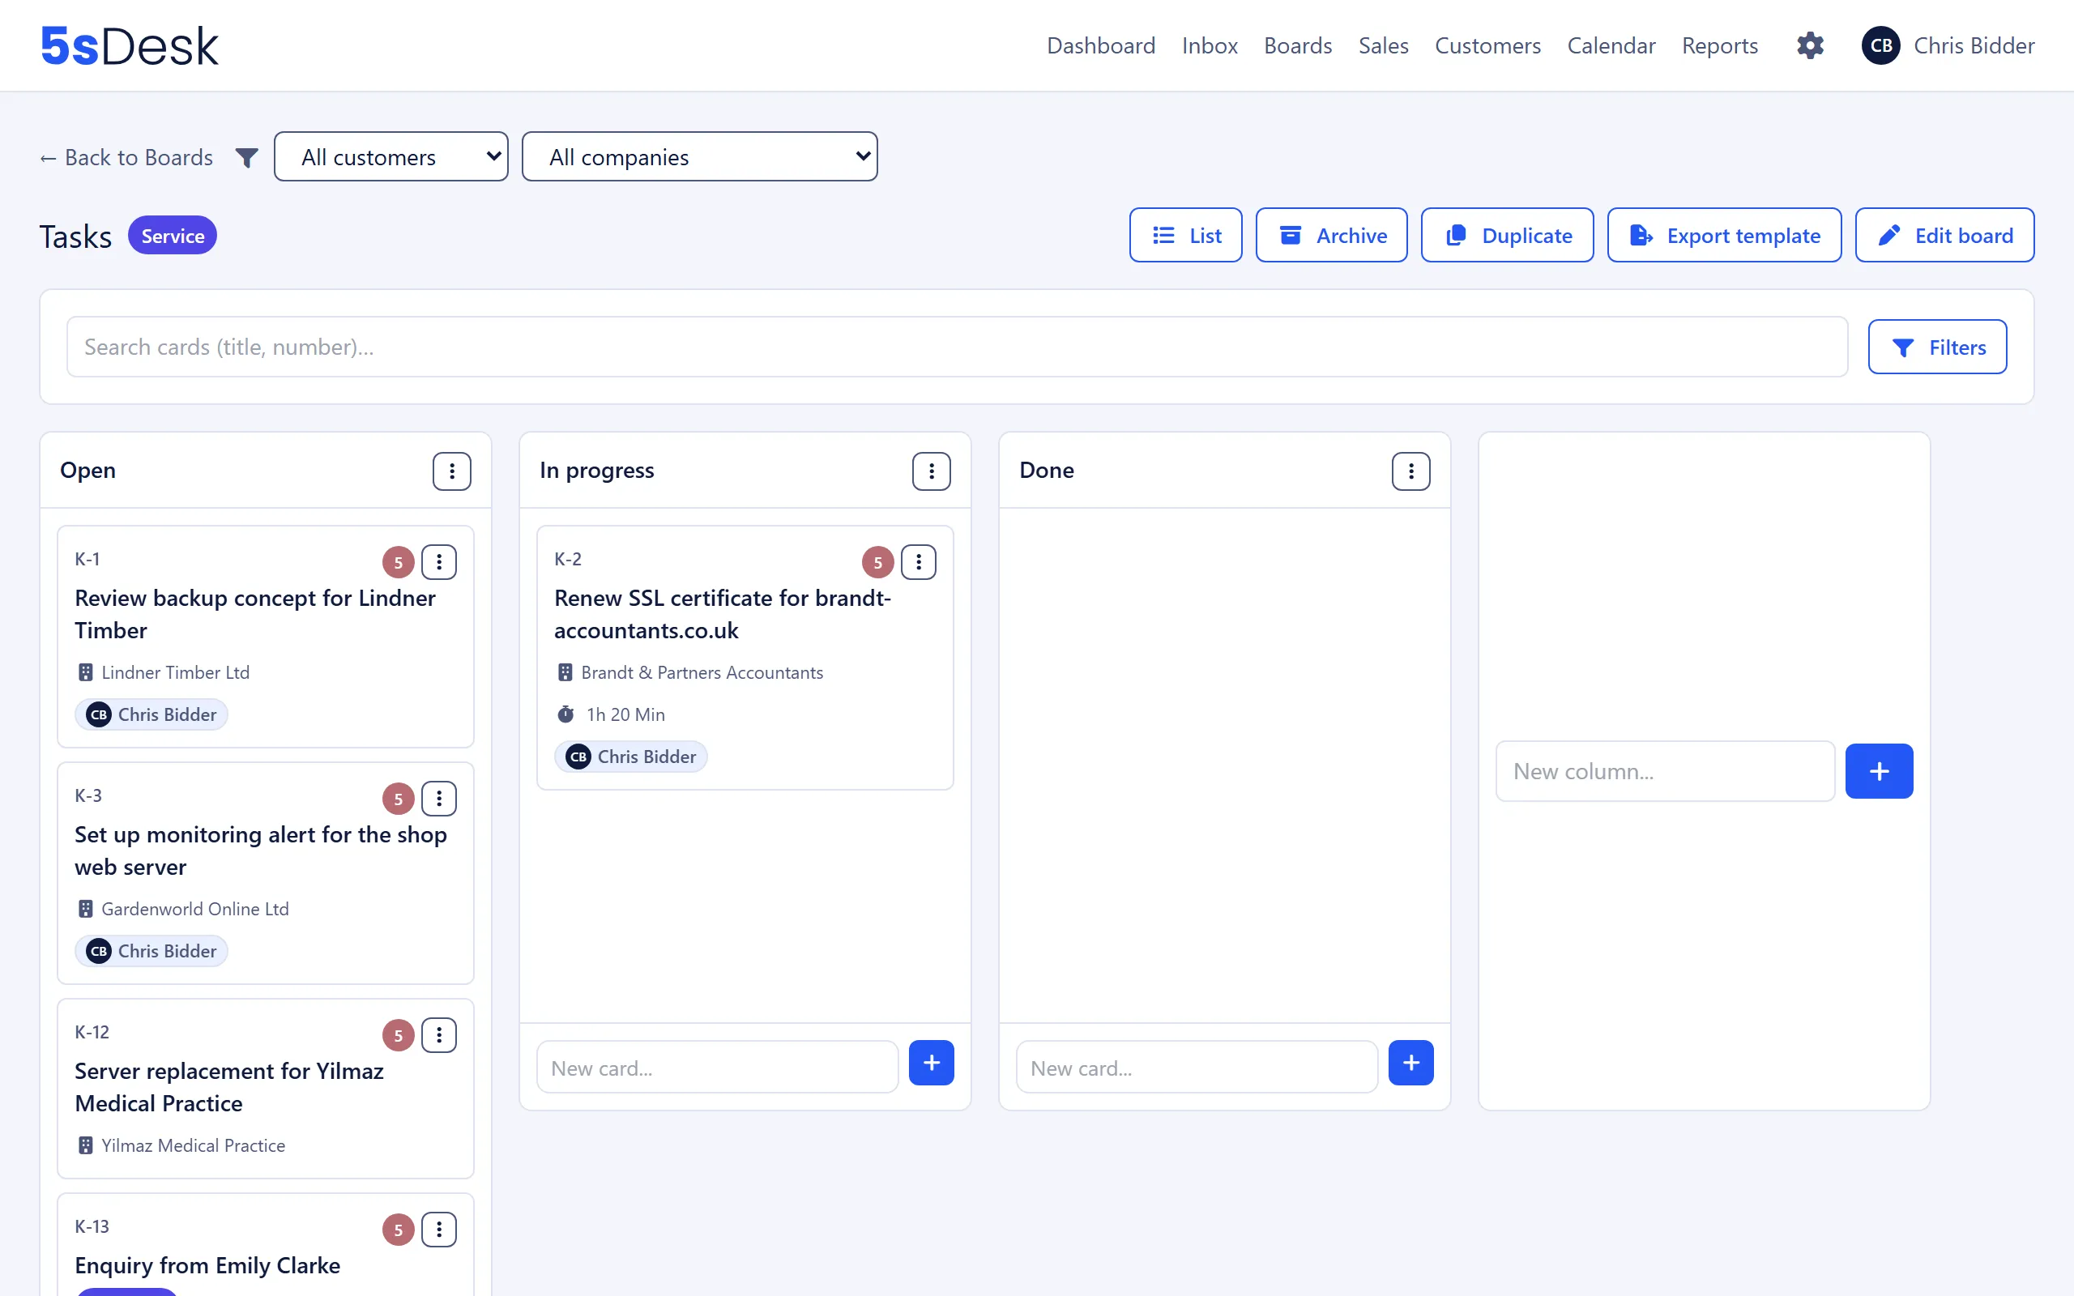Image resolution: width=2074 pixels, height=1296 pixels.
Task: Click the CB user avatar in header
Action: tap(1880, 45)
